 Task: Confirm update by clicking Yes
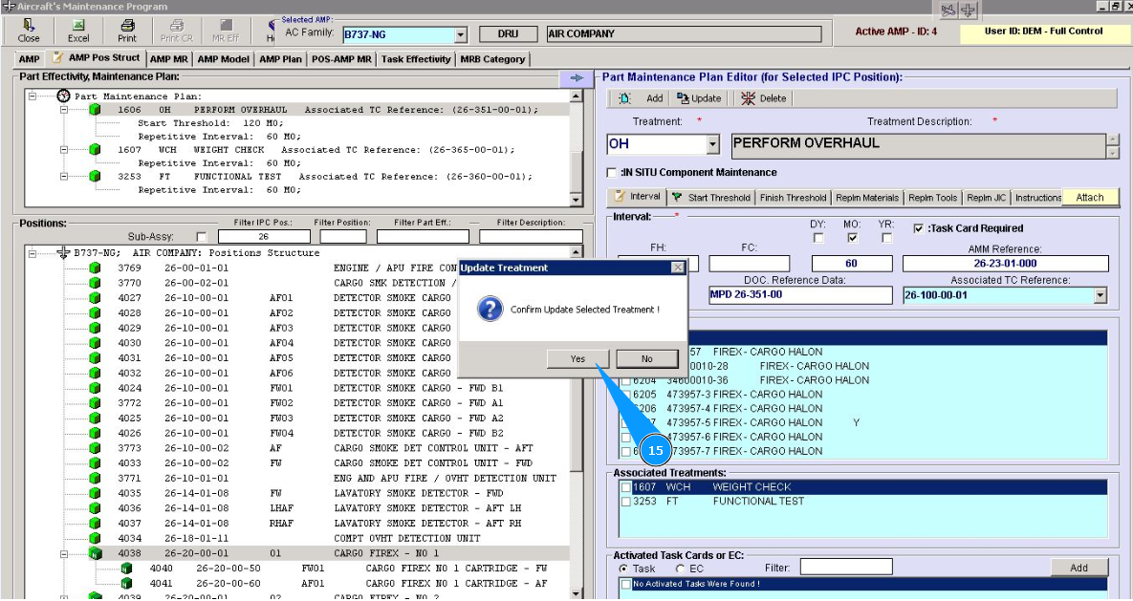577,359
